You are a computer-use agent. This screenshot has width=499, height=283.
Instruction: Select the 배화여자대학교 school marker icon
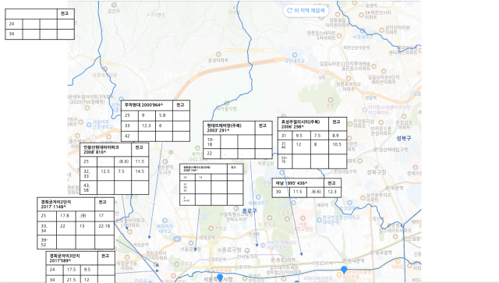point(165,221)
